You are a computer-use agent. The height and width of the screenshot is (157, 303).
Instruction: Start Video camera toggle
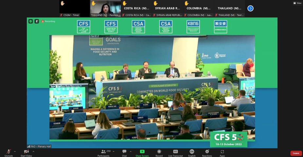(26, 153)
